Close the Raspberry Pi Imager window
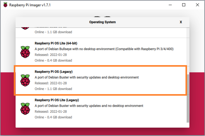The image size is (205, 136). click(197, 5)
